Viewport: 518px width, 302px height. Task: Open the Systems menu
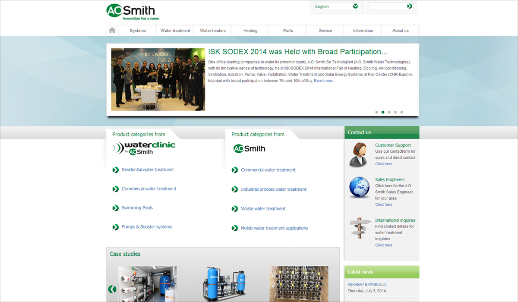coord(138,31)
